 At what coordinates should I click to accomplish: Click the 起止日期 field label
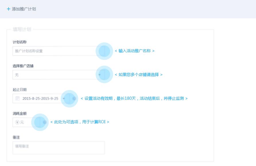(19, 90)
